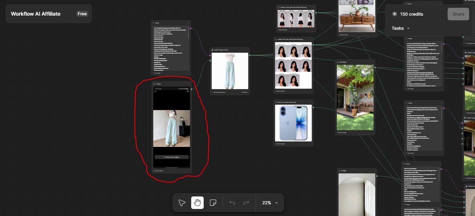Viewport: 475px width, 216px height.
Task: Click scrollbar of top-left prompt node
Action: click(189, 33)
